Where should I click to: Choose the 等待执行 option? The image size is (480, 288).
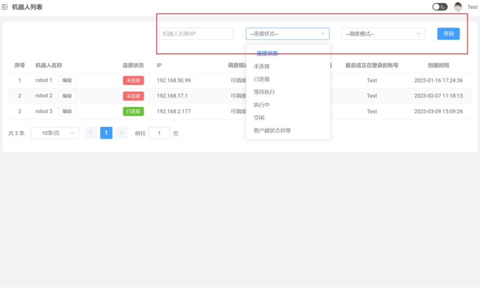point(288,92)
